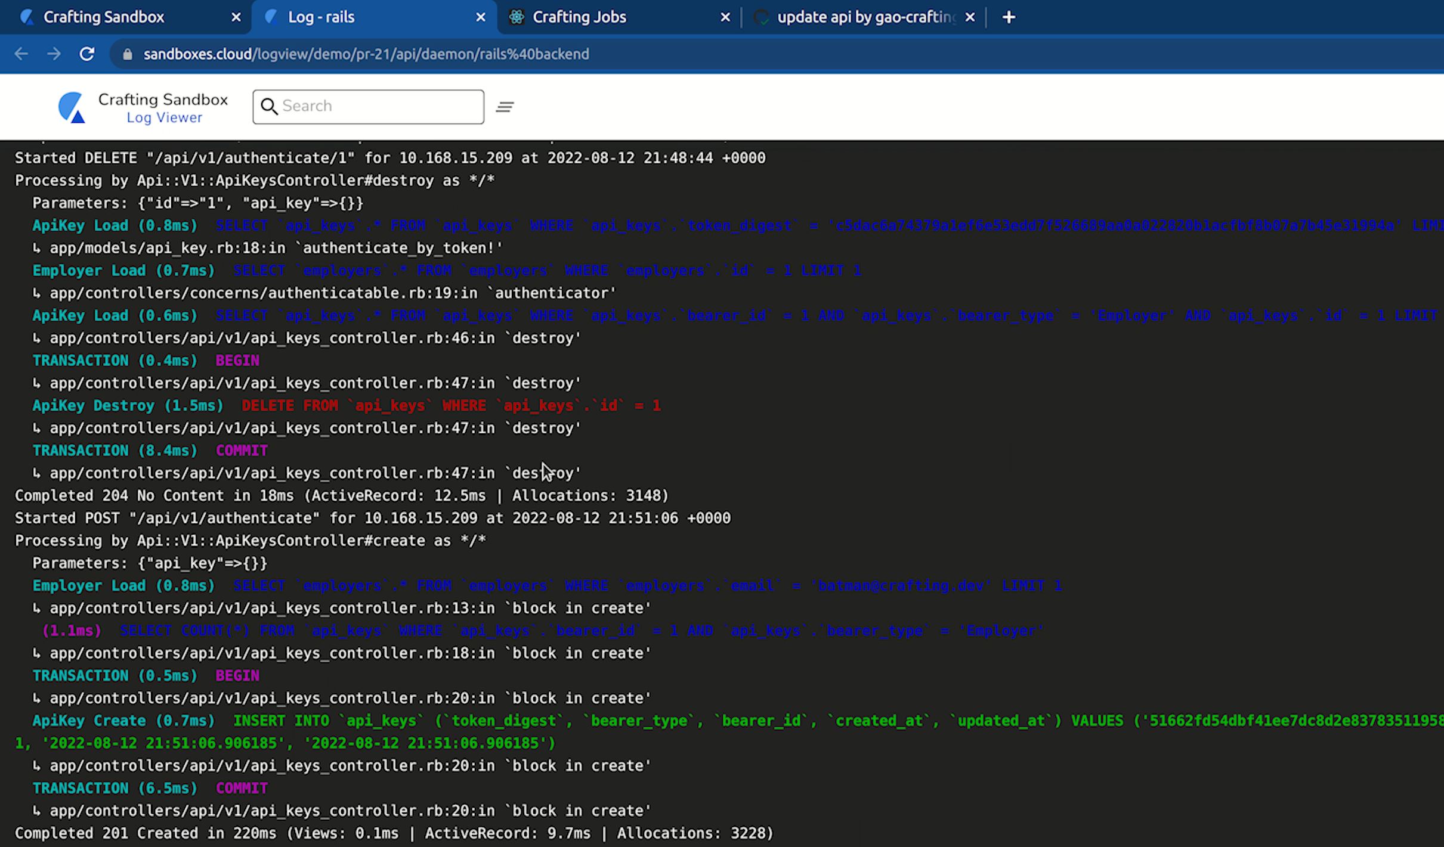Close the update api tab
Screen dimensions: 1444x847
click(x=970, y=17)
